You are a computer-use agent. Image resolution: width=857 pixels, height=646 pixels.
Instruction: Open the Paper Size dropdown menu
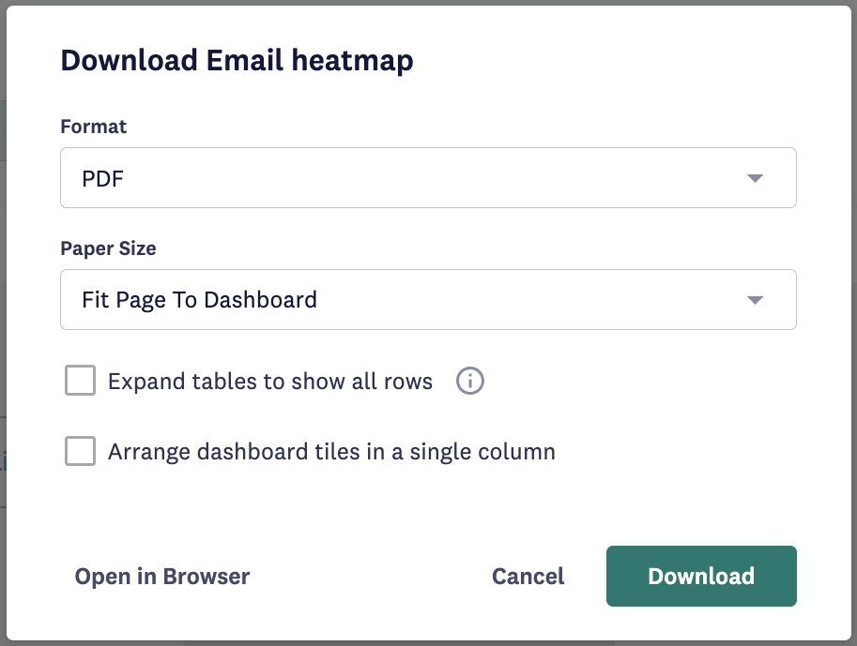tap(428, 299)
